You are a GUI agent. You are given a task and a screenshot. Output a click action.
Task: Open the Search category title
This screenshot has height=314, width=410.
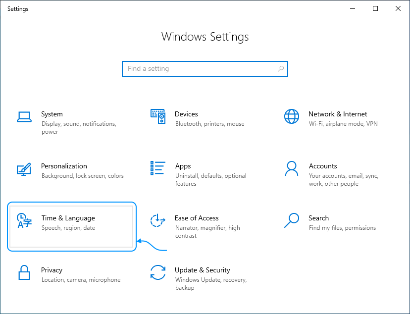pos(318,218)
